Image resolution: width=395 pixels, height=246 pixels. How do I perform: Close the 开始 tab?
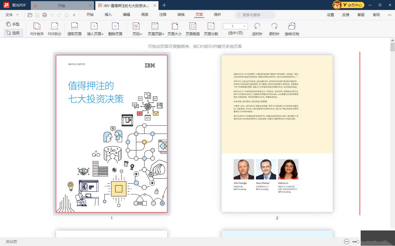tap(90, 6)
